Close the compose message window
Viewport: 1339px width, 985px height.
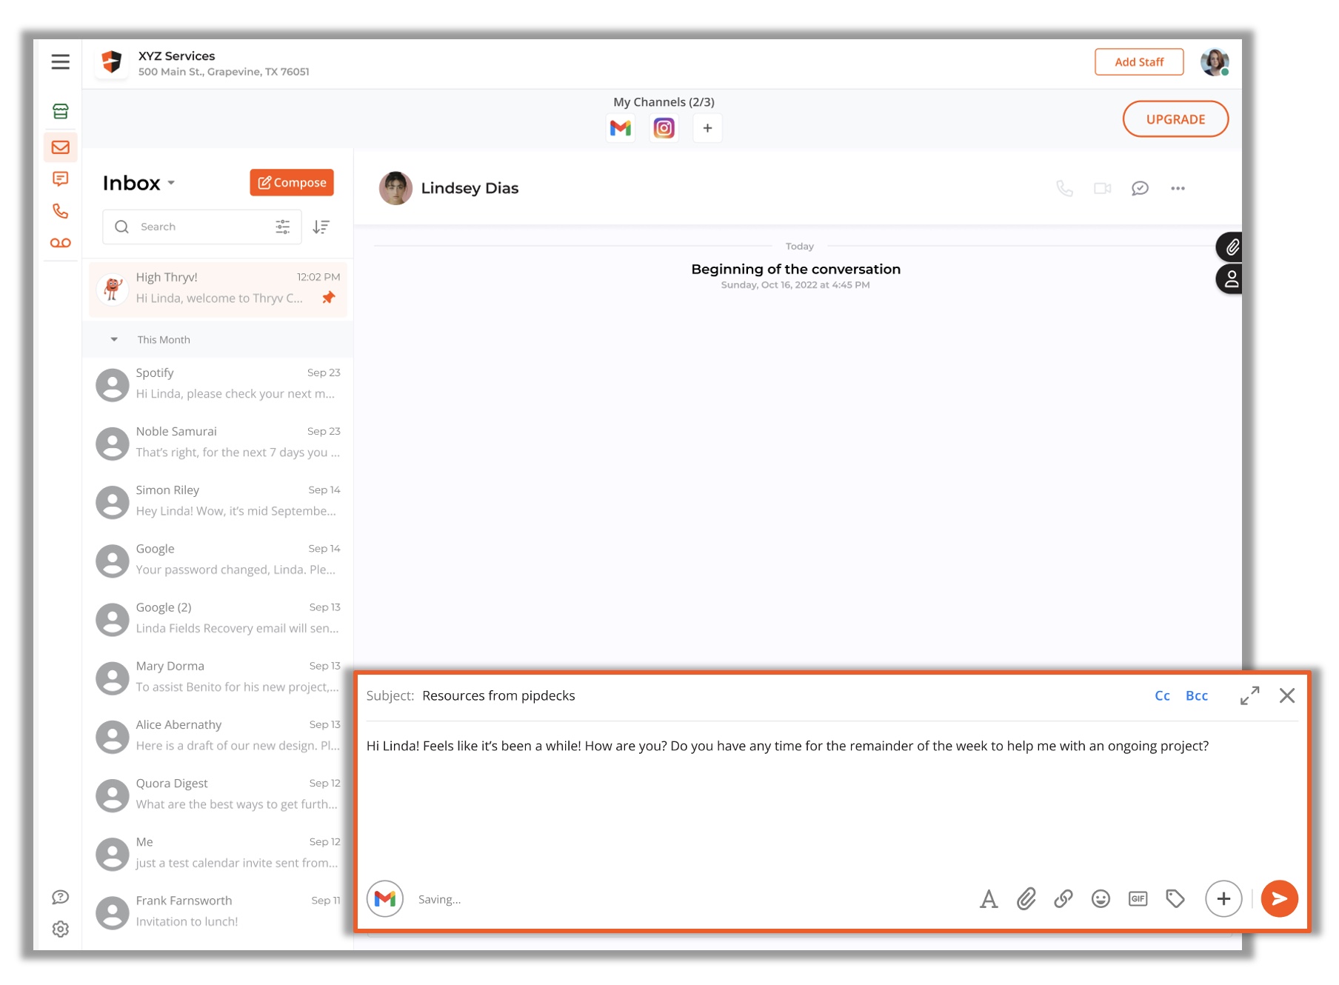(x=1287, y=695)
